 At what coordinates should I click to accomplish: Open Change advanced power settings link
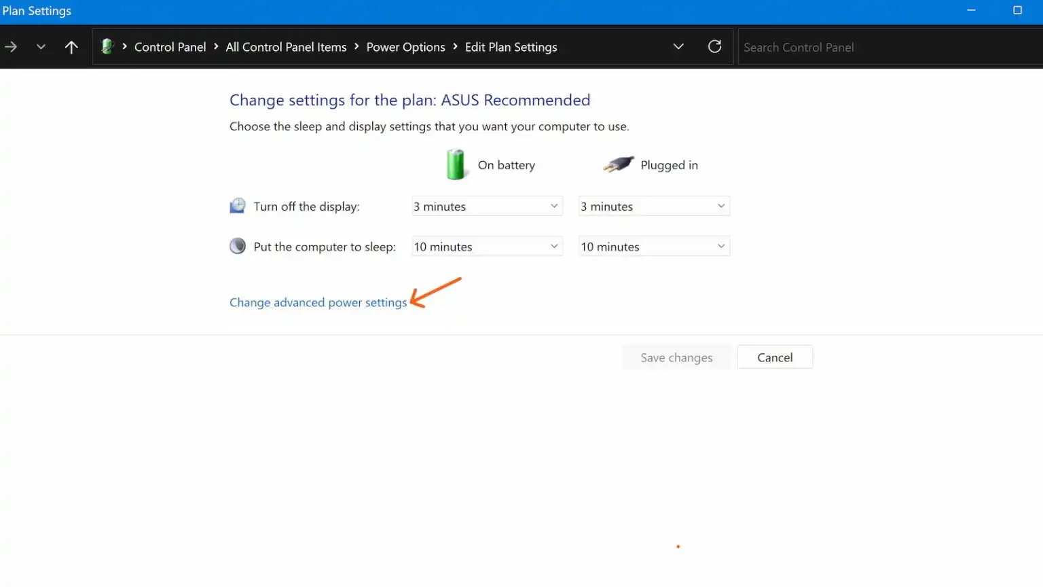pos(318,302)
